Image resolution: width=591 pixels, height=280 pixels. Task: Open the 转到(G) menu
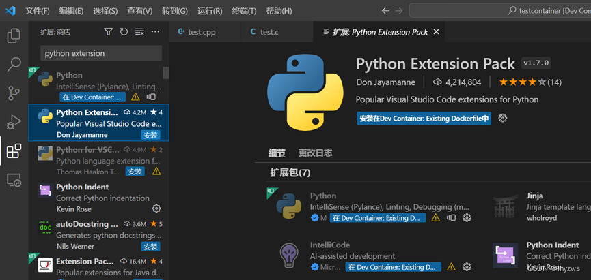tap(174, 11)
